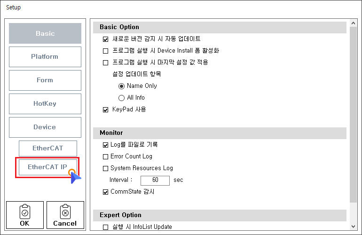Open the EtherCAT sub-item

tap(47, 148)
